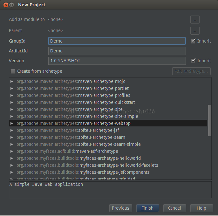Screen dimensions: 218x216
Task: Click the archetype list vertical scrollbar
Action: [x=209, y=121]
